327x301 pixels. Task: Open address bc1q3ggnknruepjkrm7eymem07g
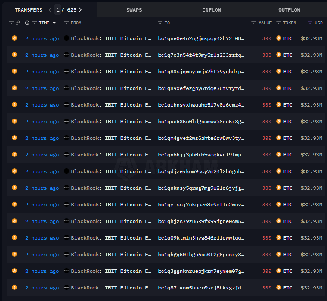(x=201, y=271)
